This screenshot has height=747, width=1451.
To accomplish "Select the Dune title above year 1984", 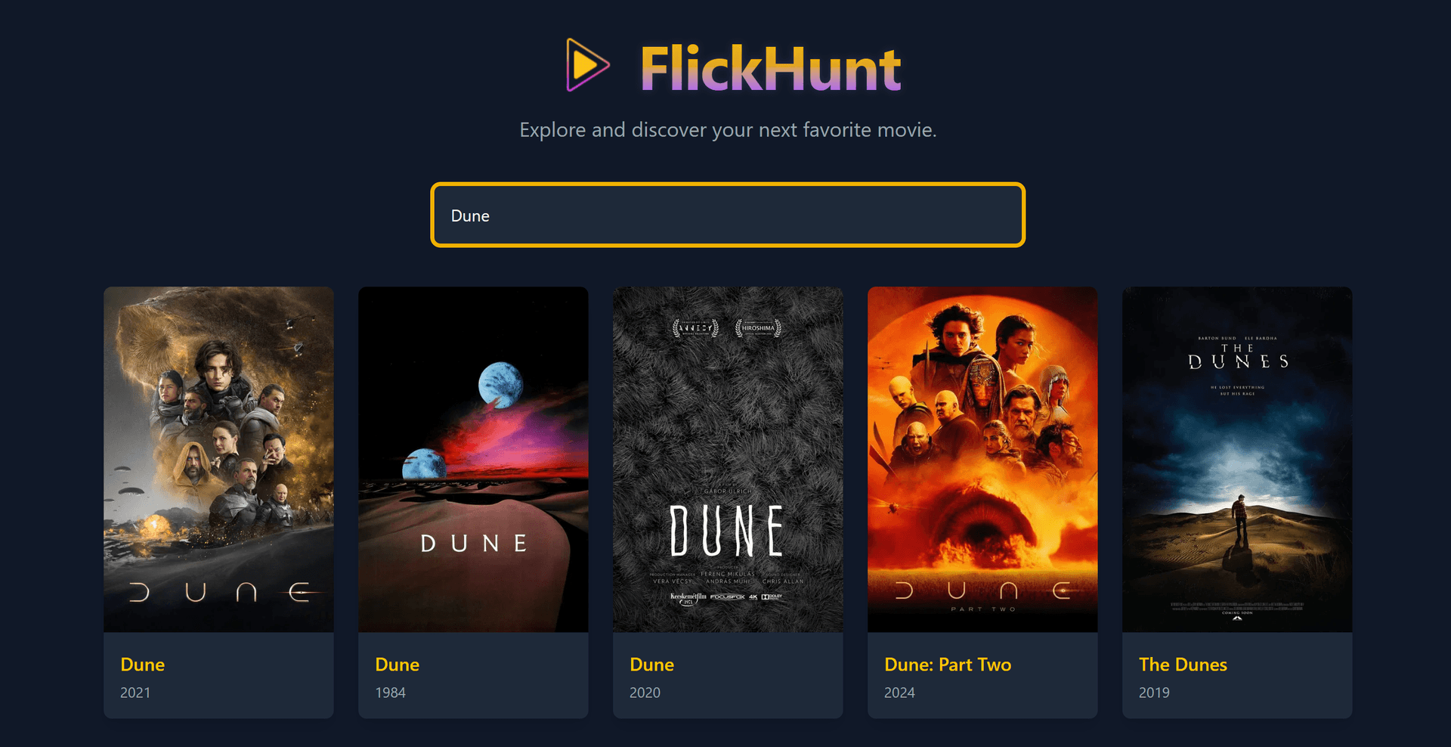I will point(398,665).
